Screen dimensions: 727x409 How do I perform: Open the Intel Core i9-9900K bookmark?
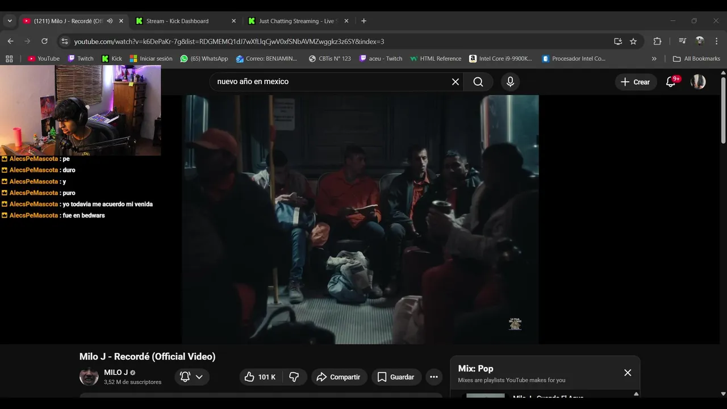click(x=501, y=59)
